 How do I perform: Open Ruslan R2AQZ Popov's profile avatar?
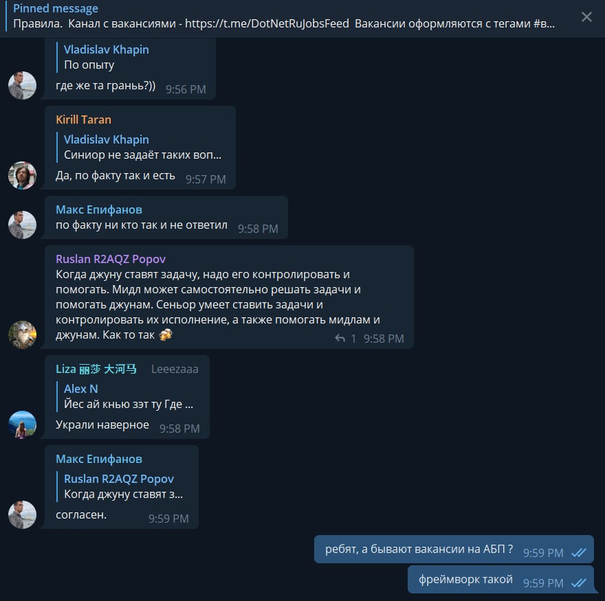coord(23,334)
